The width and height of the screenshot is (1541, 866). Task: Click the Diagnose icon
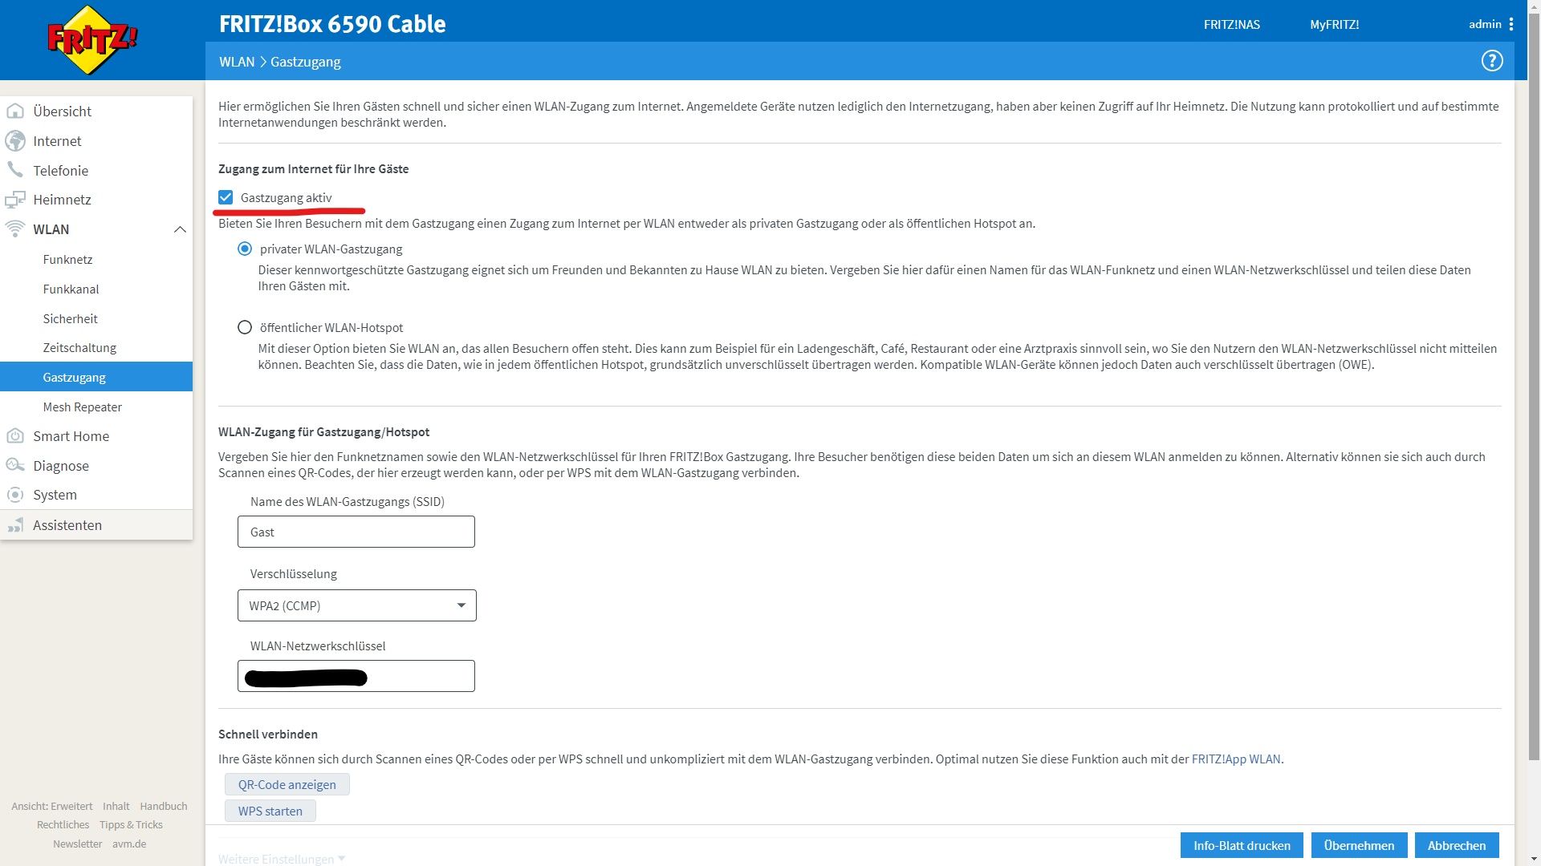[x=15, y=466]
